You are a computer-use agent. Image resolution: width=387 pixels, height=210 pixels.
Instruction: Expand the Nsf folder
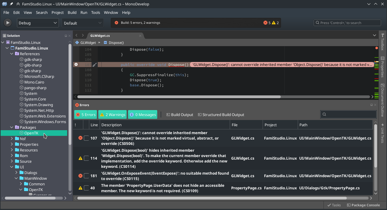coord(12,139)
